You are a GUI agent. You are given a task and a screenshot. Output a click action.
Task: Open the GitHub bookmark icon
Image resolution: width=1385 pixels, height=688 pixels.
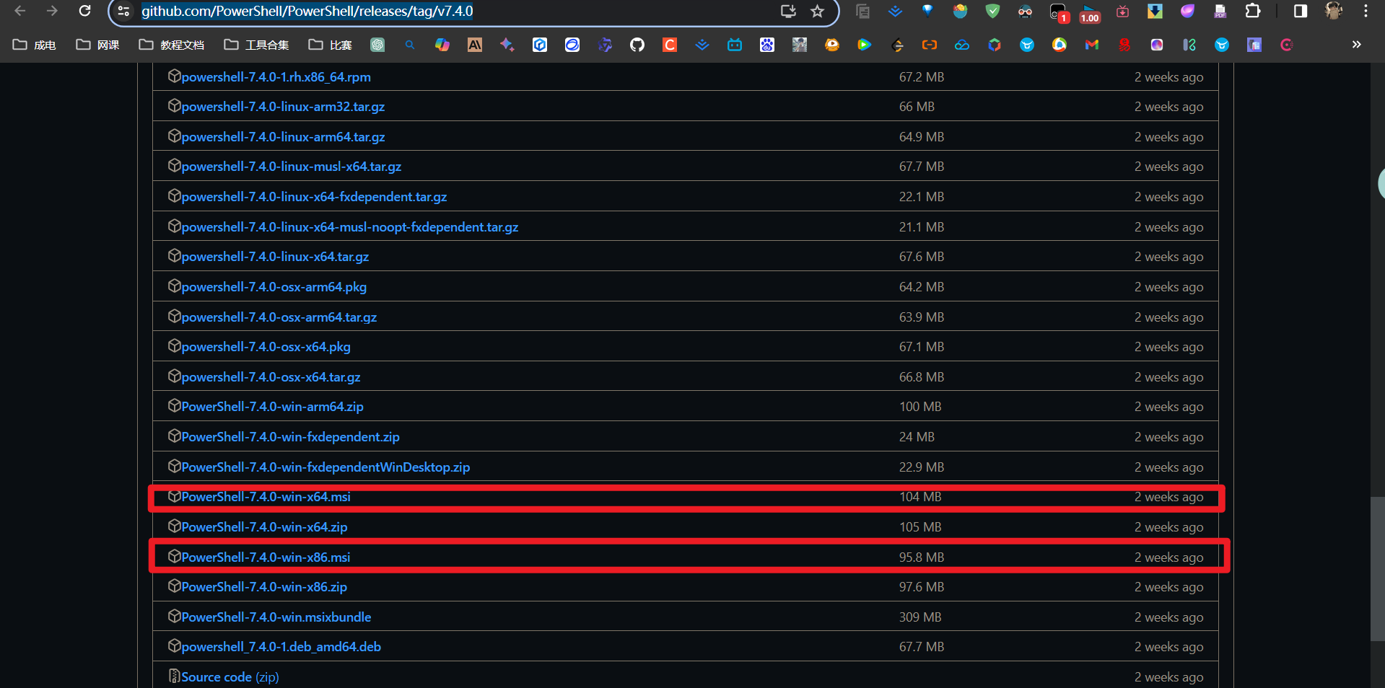[637, 45]
